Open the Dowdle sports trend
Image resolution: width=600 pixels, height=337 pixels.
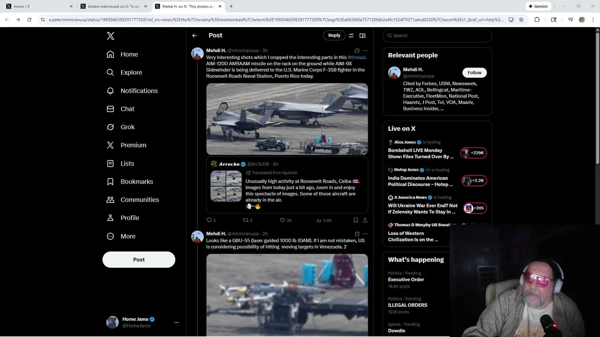397,330
